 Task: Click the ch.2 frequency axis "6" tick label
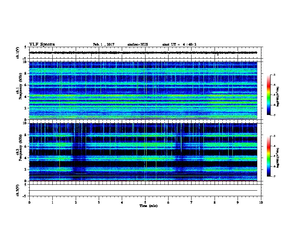tap(26, 146)
